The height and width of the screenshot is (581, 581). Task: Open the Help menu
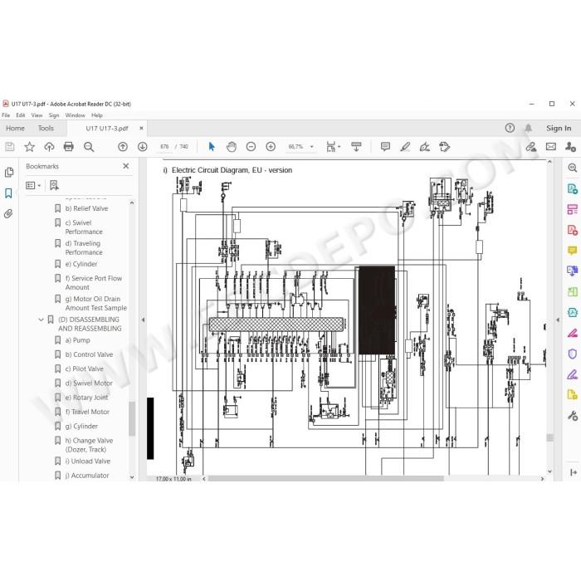[x=97, y=115]
